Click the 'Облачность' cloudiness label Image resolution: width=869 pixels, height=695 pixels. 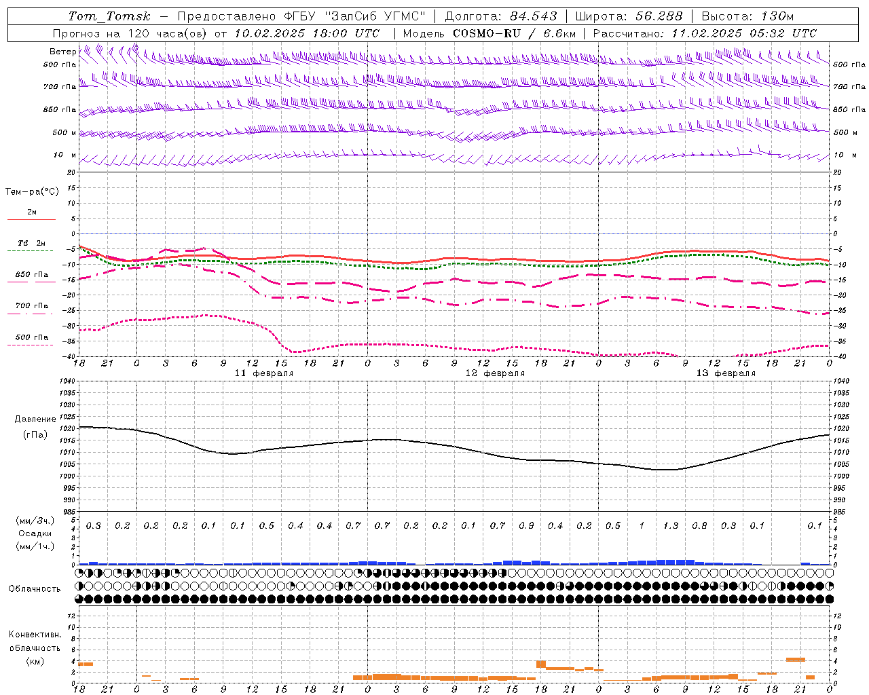(35, 589)
